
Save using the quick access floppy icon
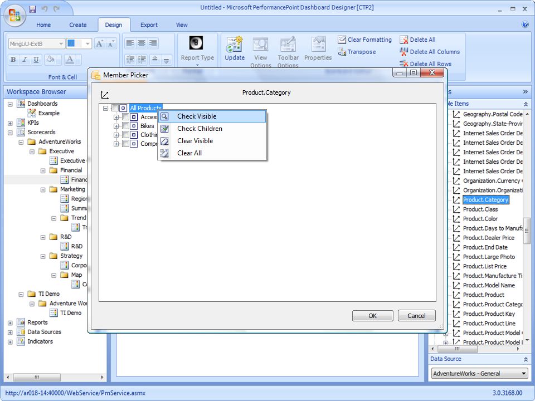[32, 9]
